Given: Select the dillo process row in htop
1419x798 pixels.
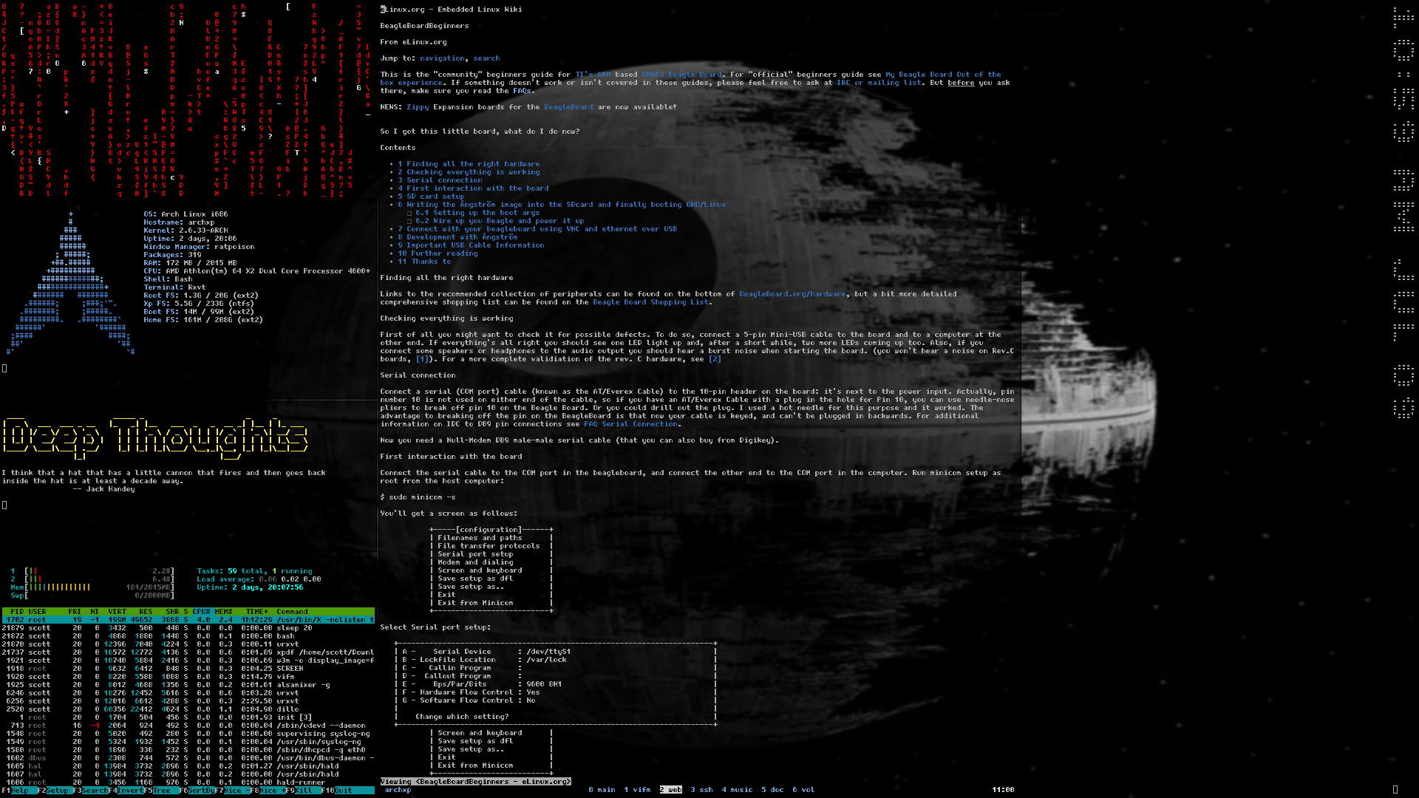Looking at the screenshot, I should 188,709.
